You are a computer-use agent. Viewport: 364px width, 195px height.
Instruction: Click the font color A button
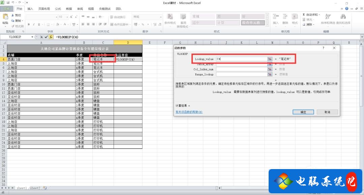click(65, 24)
